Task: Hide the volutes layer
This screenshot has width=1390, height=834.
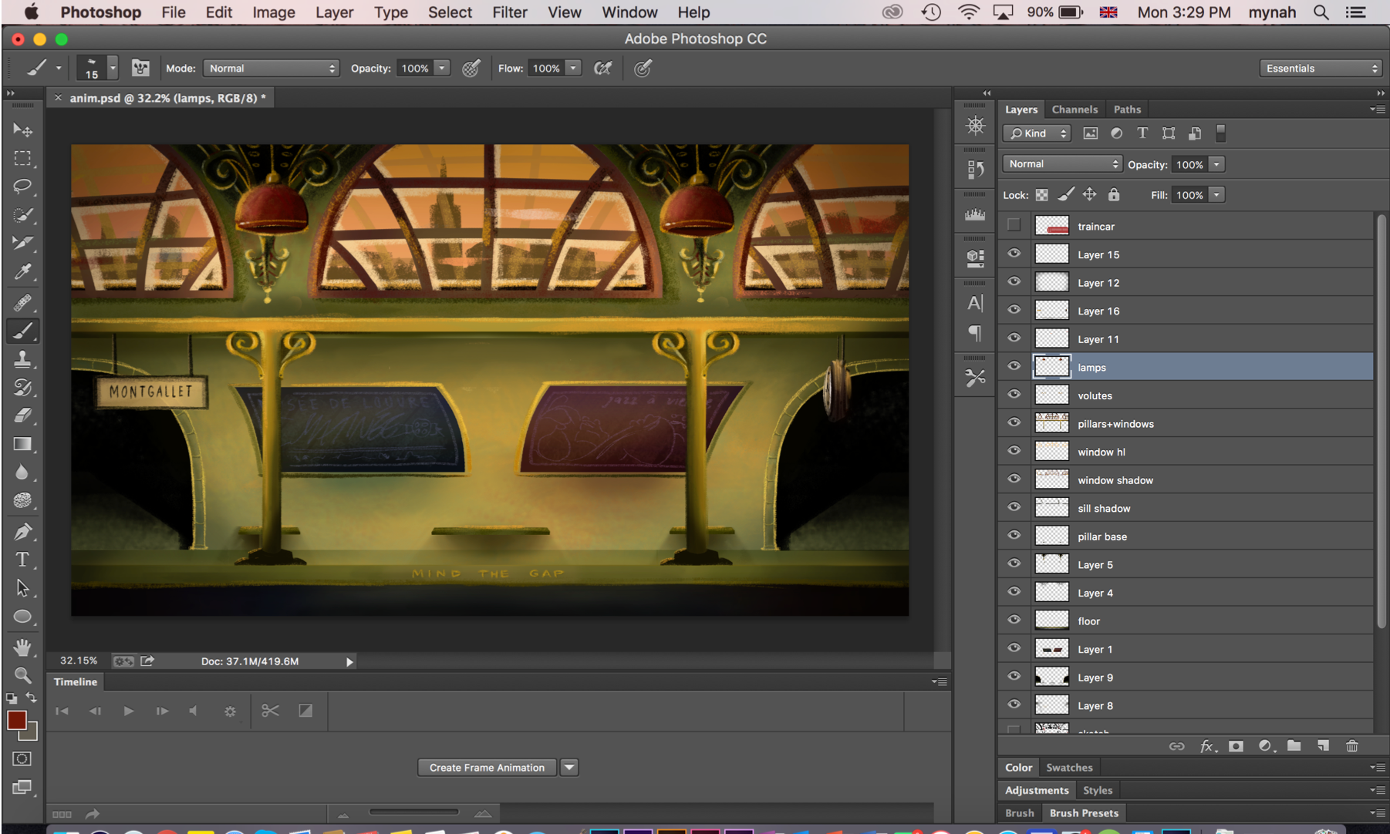Action: click(1014, 395)
